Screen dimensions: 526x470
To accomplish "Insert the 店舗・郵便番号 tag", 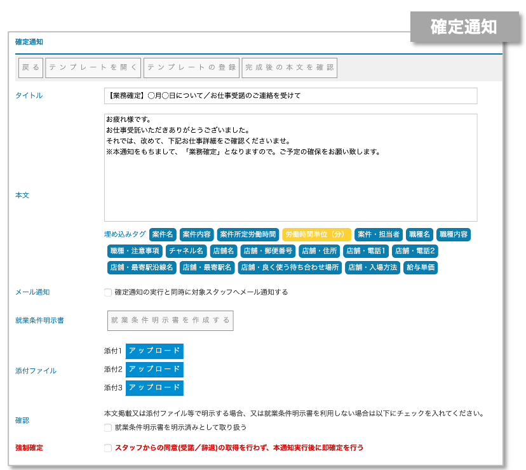I will pos(267,251).
